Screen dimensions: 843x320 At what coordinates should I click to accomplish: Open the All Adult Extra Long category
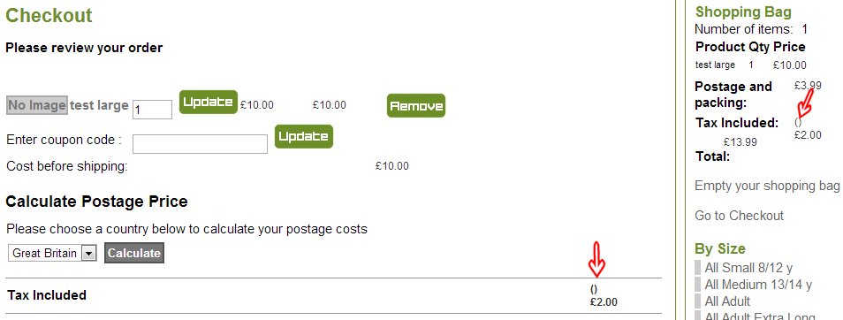click(x=760, y=316)
